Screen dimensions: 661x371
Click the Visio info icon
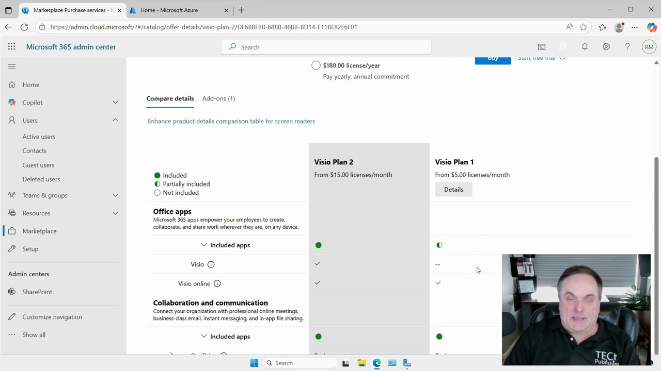211,264
